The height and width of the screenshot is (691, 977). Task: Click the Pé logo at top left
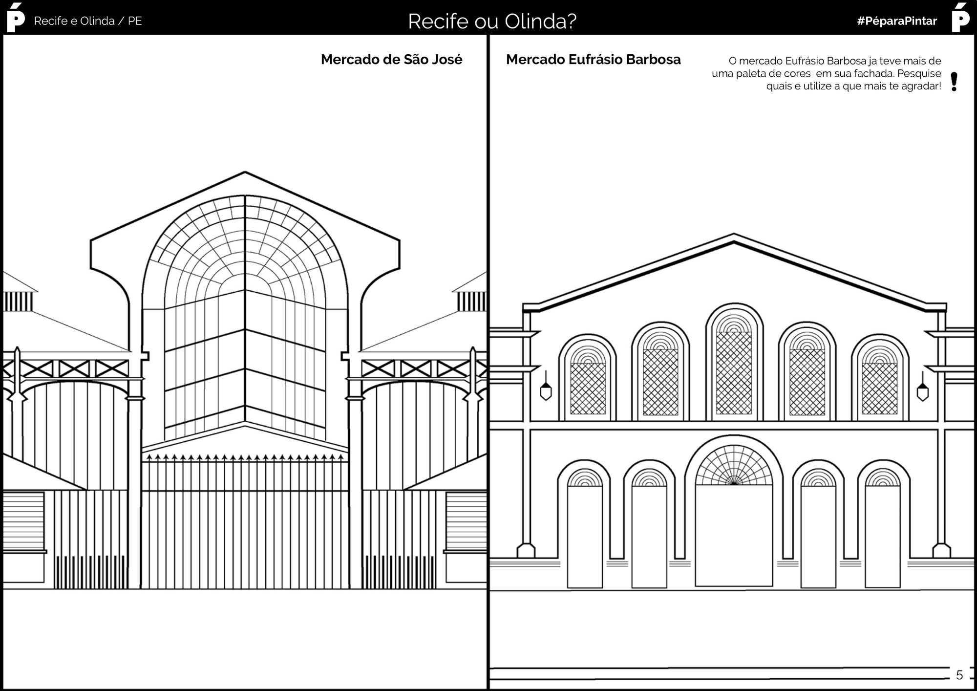coord(16,18)
